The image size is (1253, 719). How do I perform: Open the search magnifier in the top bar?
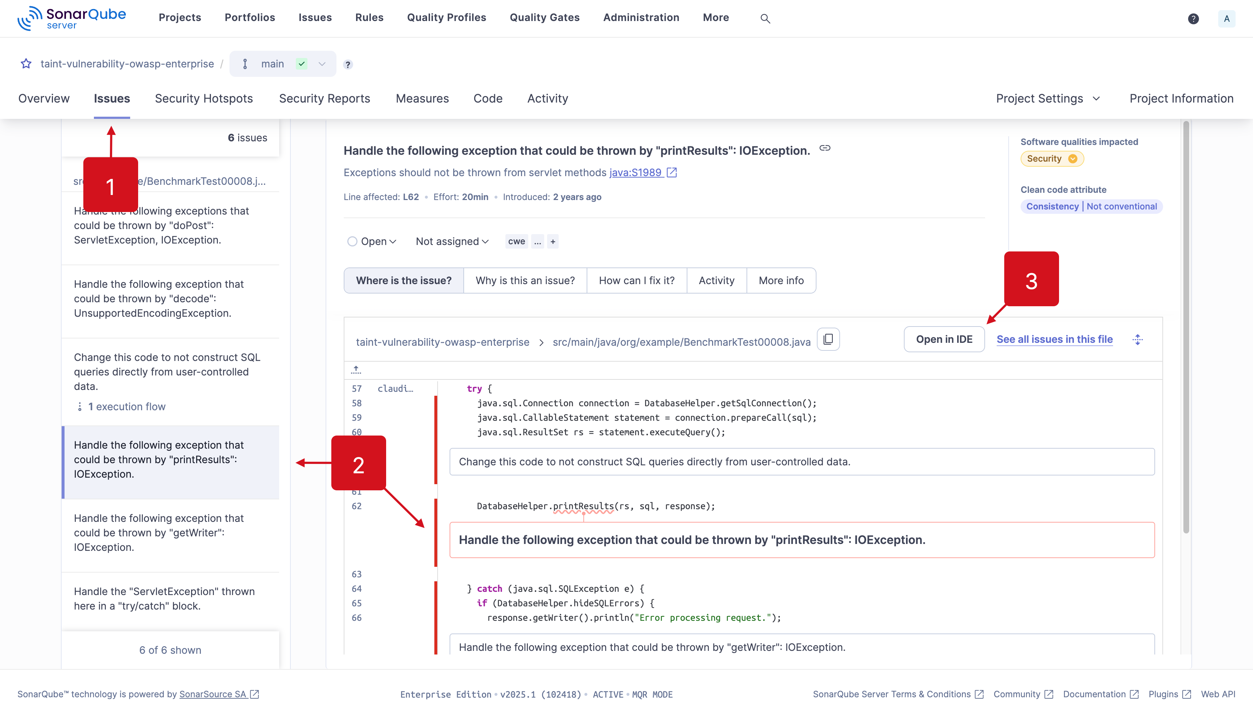(765, 18)
